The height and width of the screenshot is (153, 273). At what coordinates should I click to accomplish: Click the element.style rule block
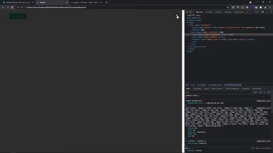(228, 96)
